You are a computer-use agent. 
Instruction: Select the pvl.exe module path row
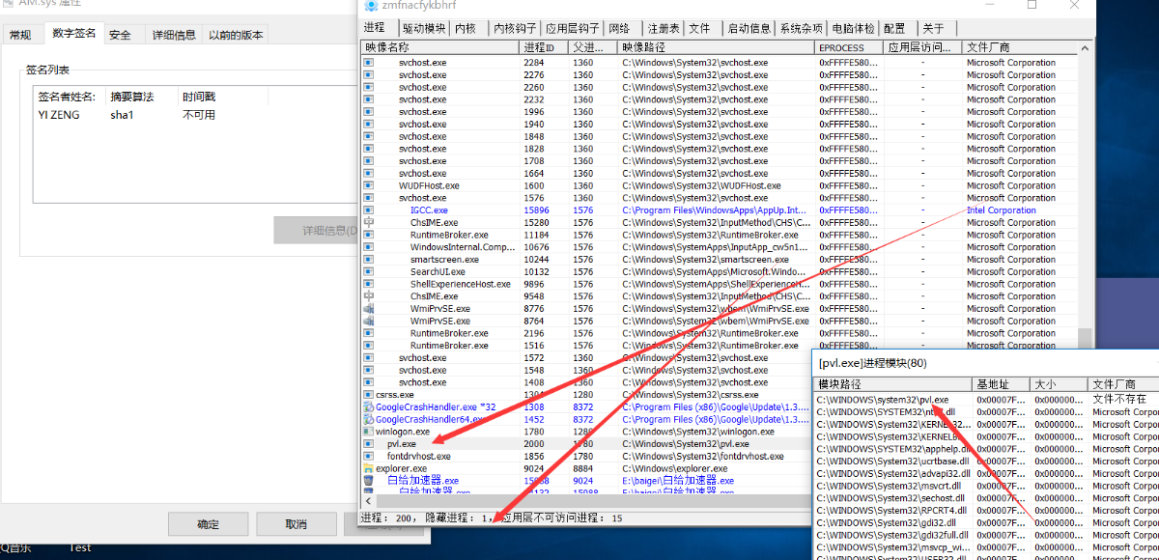(987, 399)
